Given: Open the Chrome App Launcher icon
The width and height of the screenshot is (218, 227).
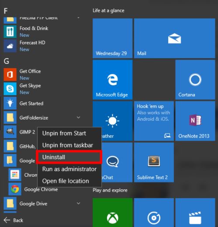Looking at the screenshot, I should [15, 175].
